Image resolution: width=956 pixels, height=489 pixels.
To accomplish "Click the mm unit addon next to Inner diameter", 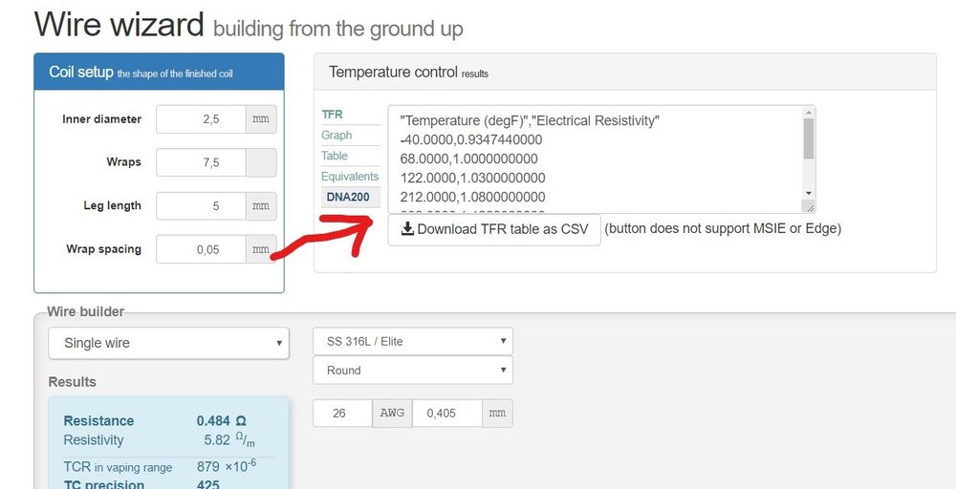I will point(261,119).
